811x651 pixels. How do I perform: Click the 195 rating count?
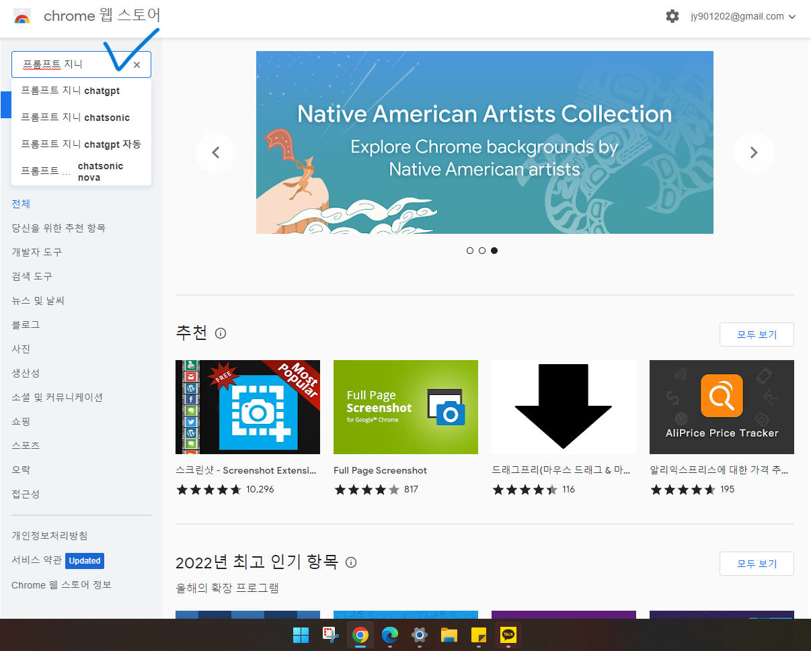(727, 489)
